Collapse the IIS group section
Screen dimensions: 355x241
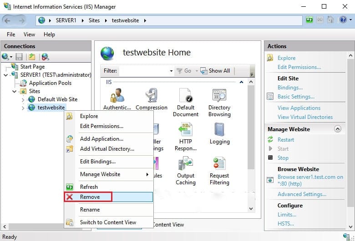coord(241,82)
